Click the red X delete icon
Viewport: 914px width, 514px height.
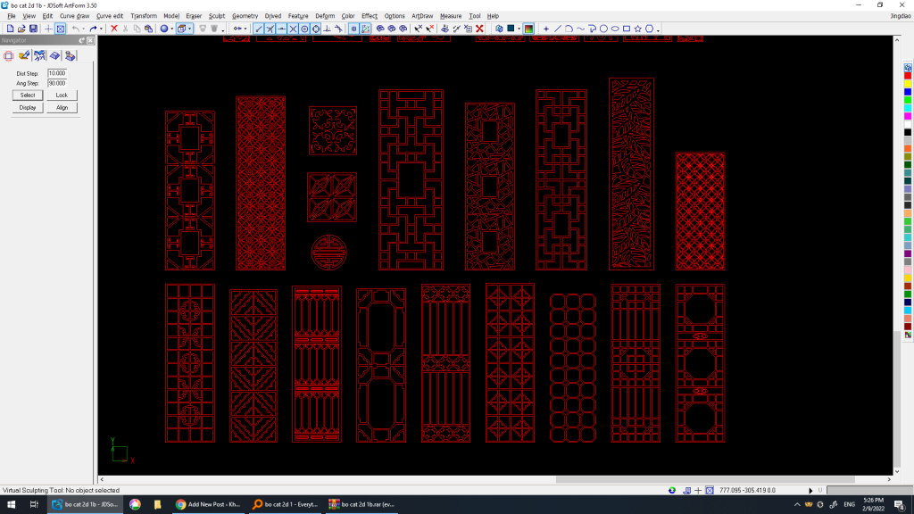tap(114, 29)
